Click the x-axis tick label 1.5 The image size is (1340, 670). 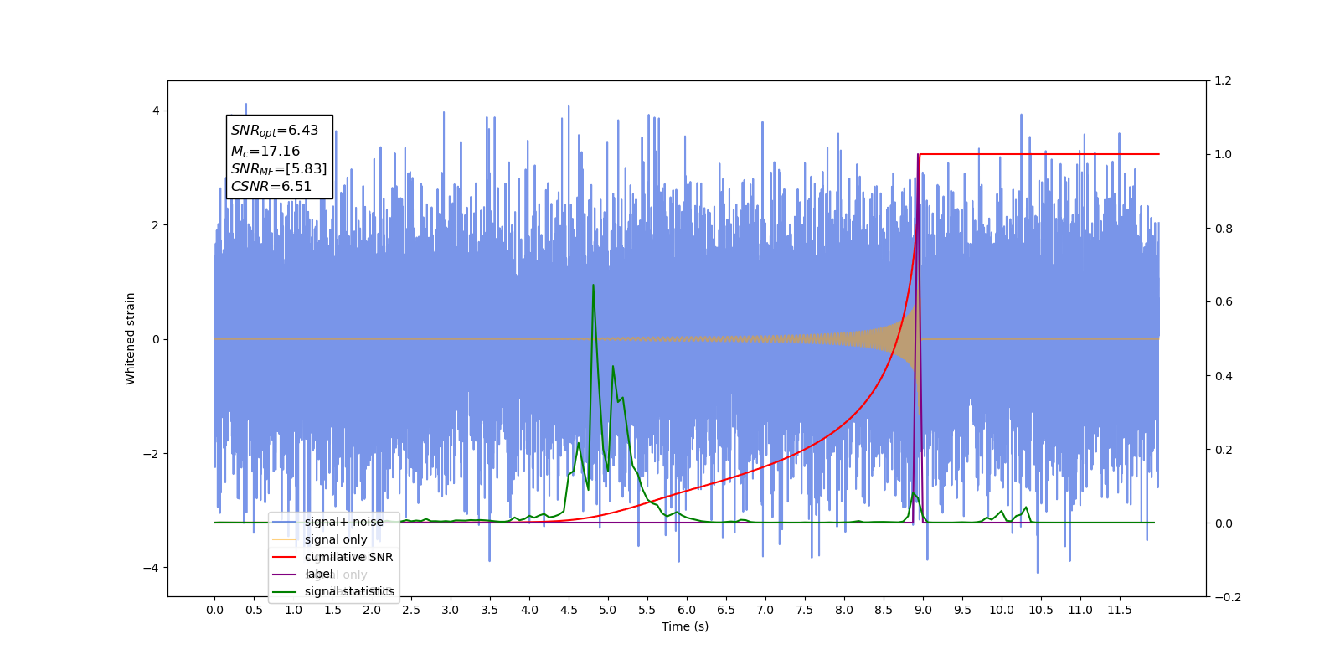(x=332, y=610)
